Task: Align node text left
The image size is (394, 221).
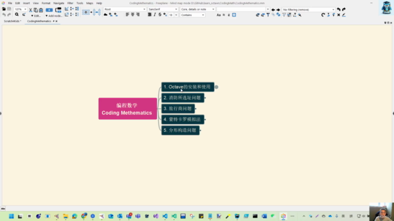Action: tap(127, 15)
